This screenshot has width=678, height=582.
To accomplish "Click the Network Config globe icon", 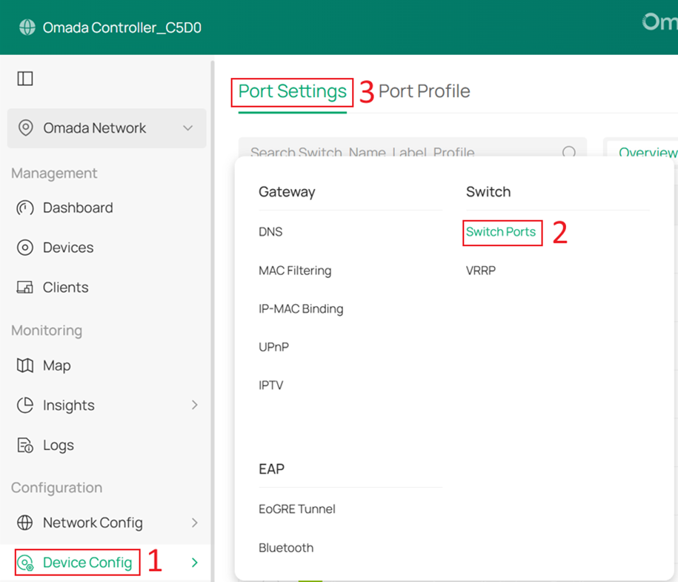I will point(25,523).
